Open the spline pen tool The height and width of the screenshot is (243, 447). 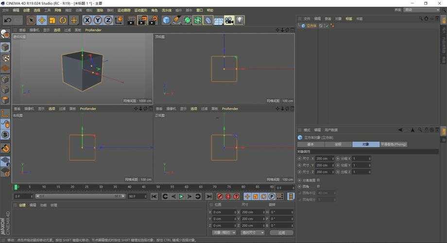pos(177,20)
